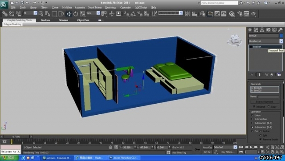Open the Material Editor
The height and width of the screenshot is (161, 285).
click(232, 14)
